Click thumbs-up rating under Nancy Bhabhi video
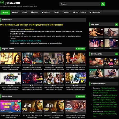 tap(11, 65)
